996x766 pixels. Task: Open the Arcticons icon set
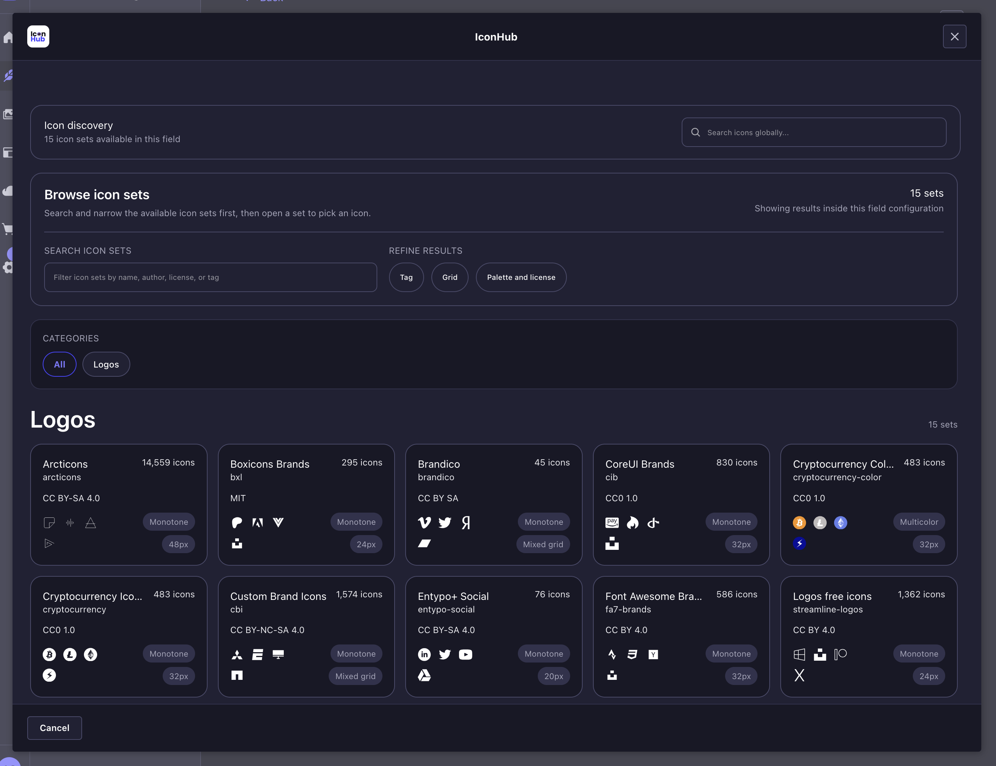point(119,505)
